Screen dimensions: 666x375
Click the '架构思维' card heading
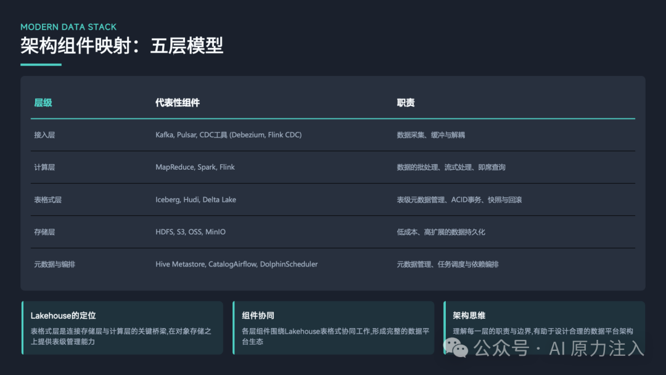[x=469, y=316]
